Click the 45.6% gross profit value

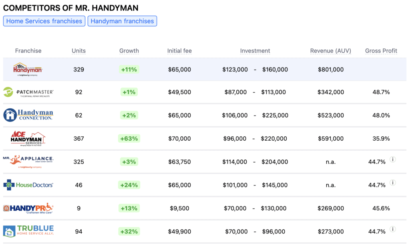point(381,208)
